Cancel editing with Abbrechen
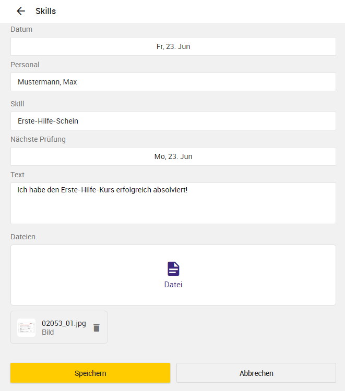Screen dimensions: 345x391 (256, 373)
